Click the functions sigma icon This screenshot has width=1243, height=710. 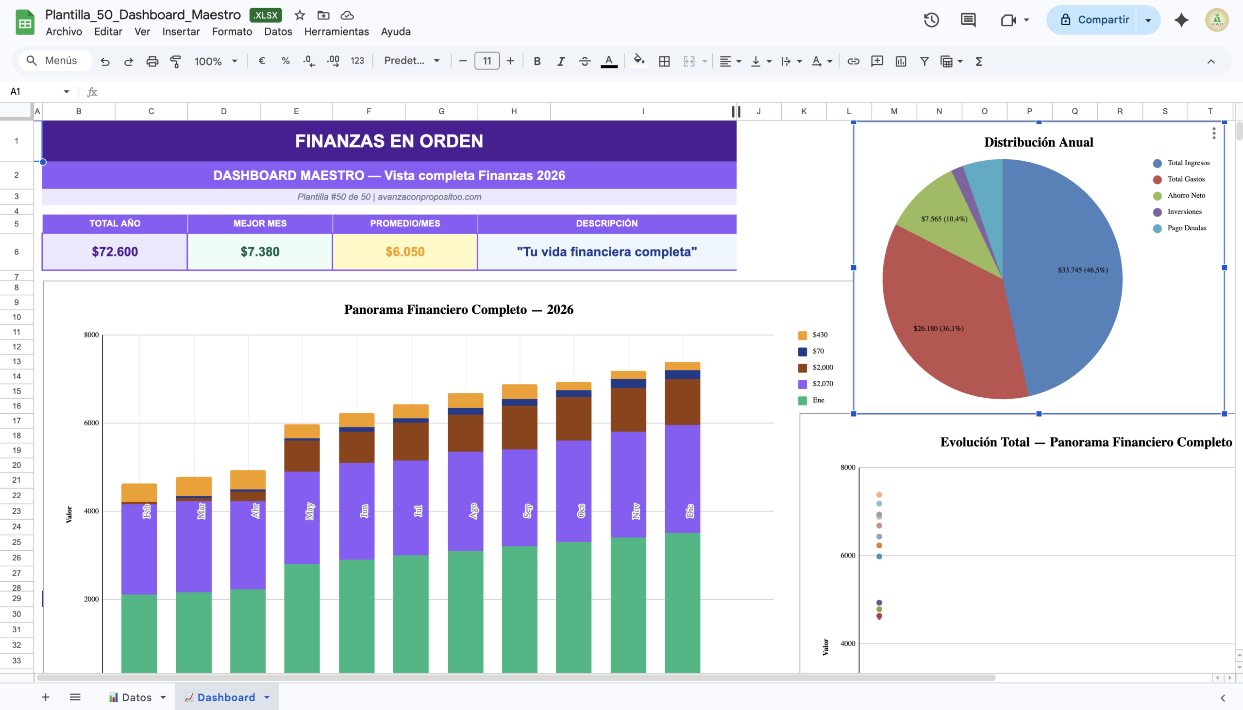pyautogui.click(x=978, y=61)
